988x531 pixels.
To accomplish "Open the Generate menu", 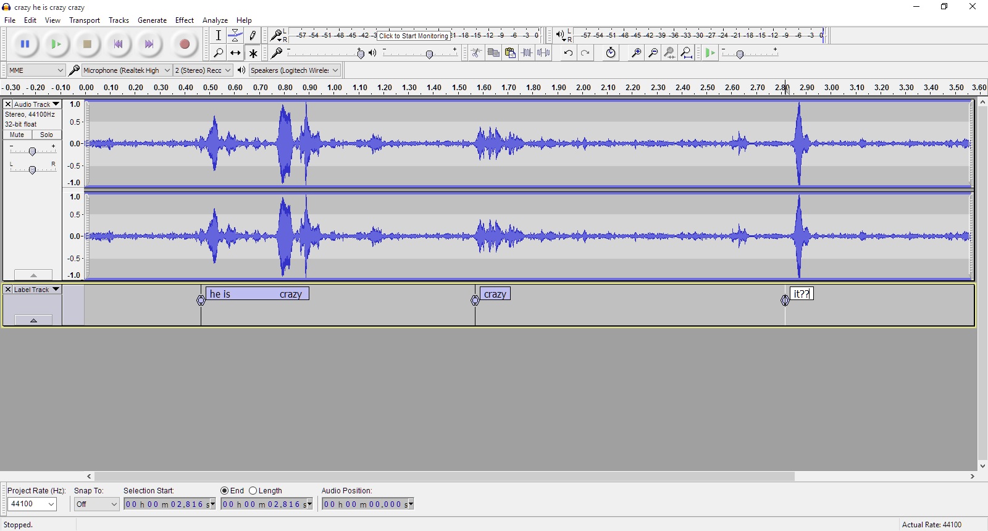I will [x=152, y=20].
